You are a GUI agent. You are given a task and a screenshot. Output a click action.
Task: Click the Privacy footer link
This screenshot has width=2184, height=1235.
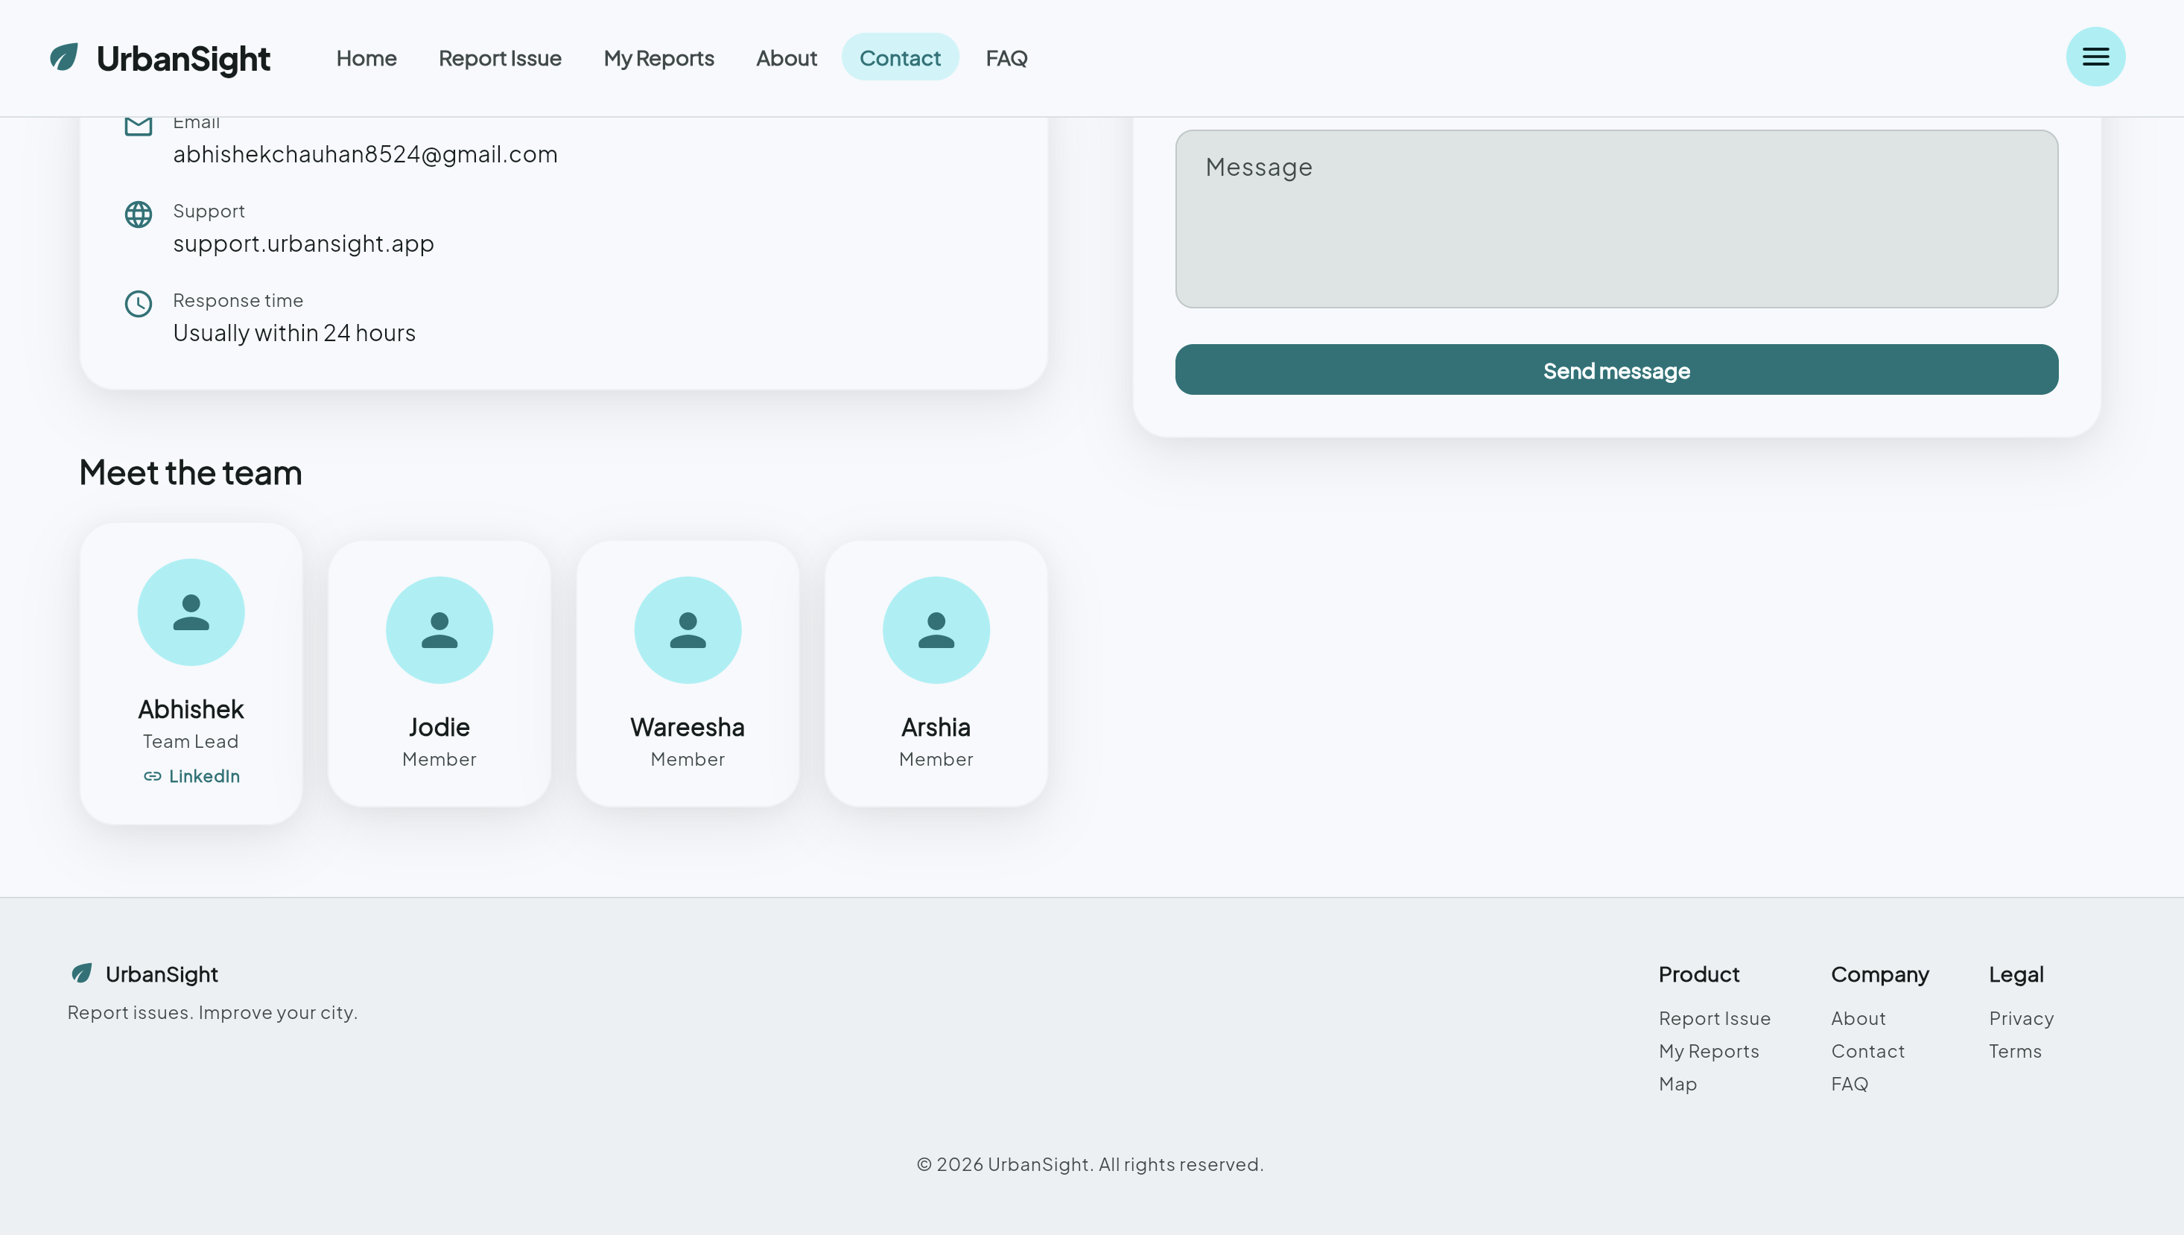[2020, 1017]
